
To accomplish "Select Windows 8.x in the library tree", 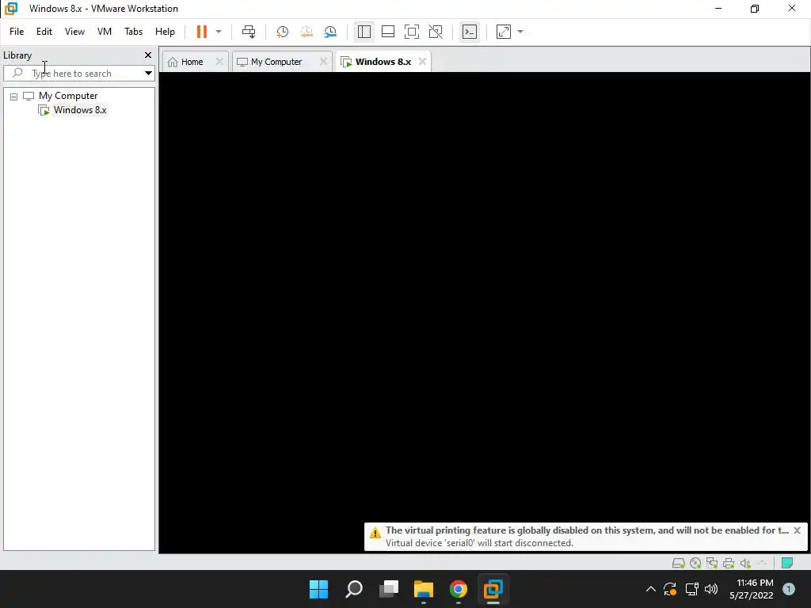I will pyautogui.click(x=80, y=110).
